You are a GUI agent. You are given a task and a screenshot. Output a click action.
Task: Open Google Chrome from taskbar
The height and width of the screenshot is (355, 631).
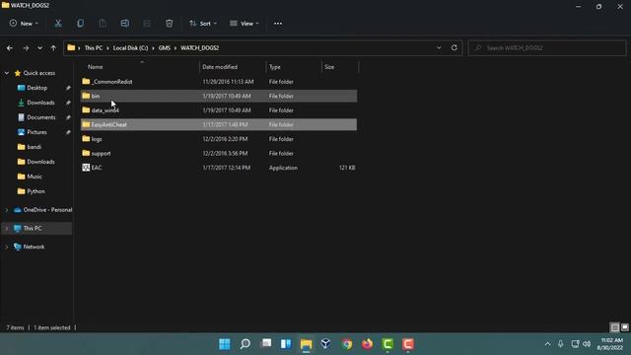347,344
